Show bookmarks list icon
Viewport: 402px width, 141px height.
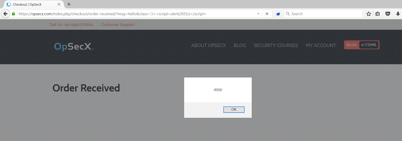pos(378,14)
